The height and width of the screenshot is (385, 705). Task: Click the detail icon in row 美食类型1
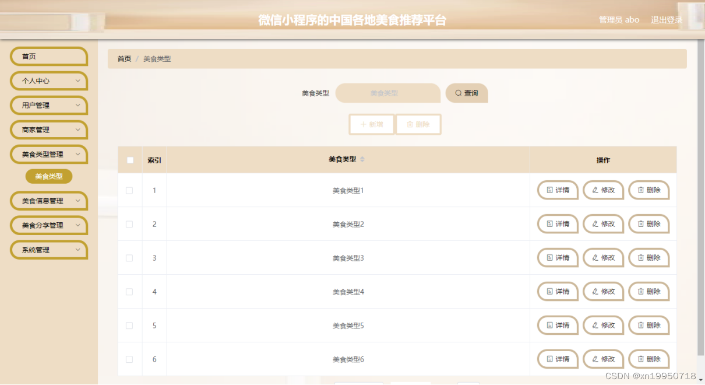click(x=549, y=190)
